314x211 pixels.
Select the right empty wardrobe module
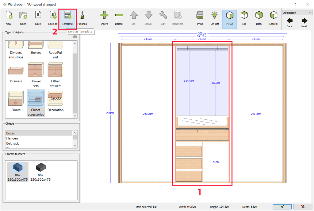[257, 114]
